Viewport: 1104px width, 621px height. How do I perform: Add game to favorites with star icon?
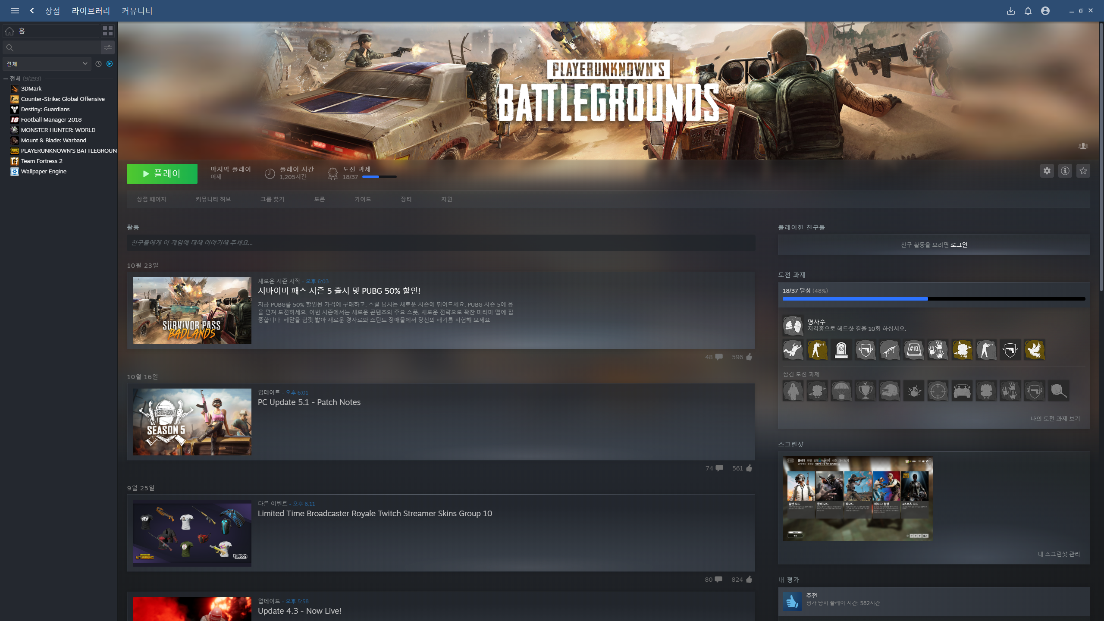click(1083, 171)
